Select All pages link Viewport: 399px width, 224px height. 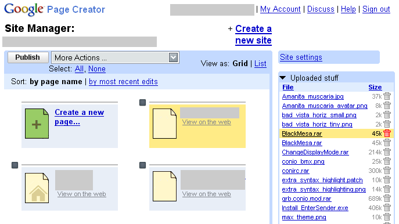click(79, 69)
